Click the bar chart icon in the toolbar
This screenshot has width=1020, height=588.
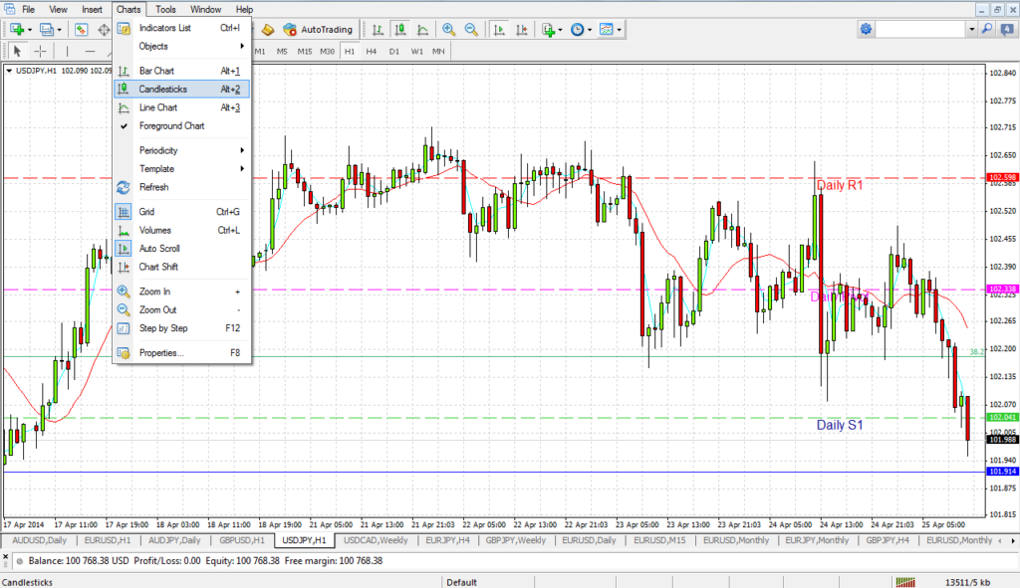(378, 29)
